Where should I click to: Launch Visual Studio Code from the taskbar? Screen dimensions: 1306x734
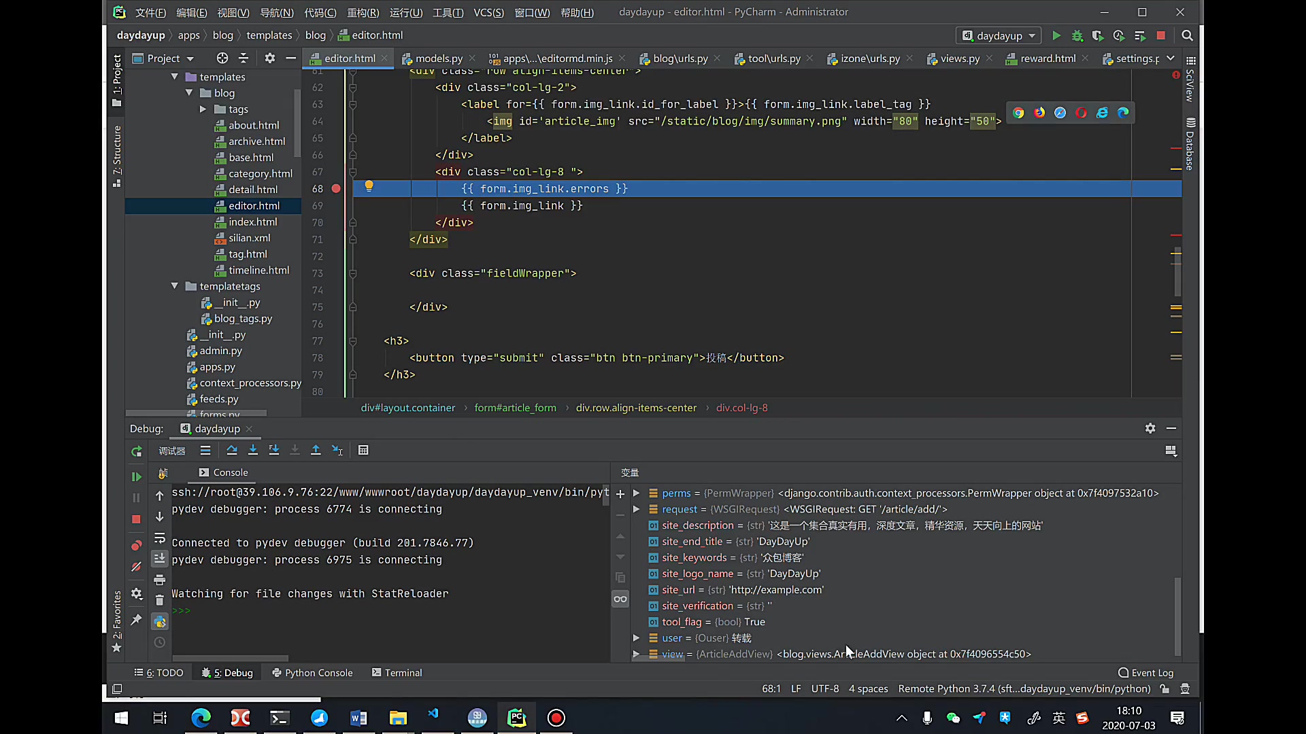[433, 718]
